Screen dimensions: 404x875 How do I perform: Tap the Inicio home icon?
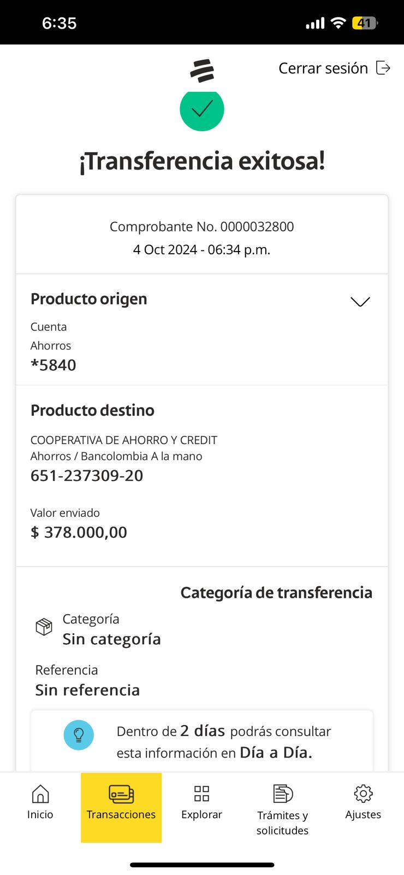(x=40, y=794)
